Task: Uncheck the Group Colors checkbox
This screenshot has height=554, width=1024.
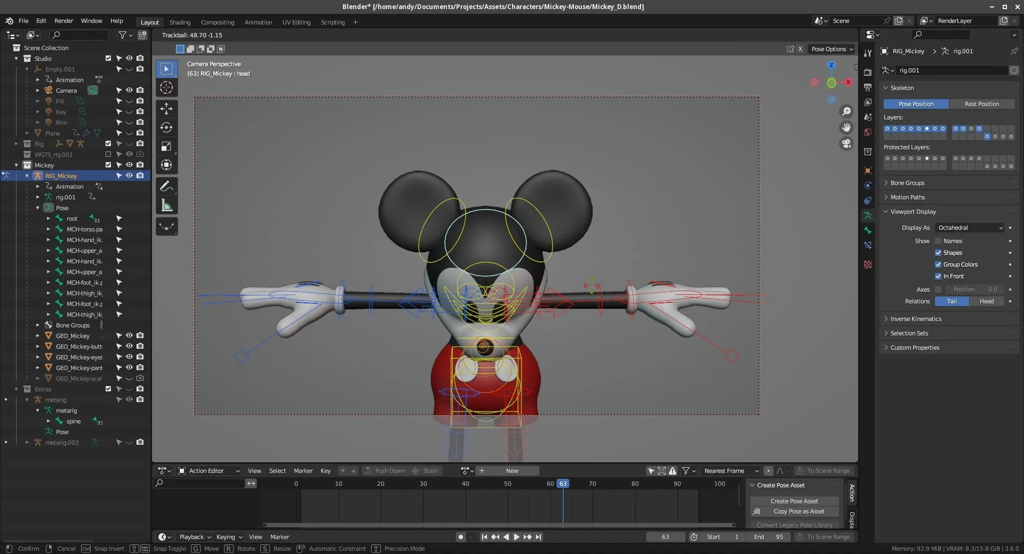Action: coord(938,264)
